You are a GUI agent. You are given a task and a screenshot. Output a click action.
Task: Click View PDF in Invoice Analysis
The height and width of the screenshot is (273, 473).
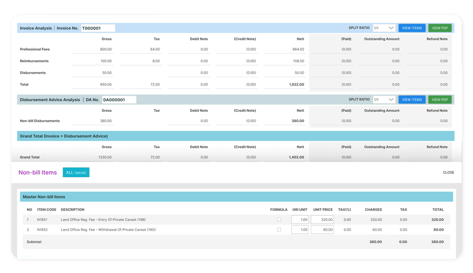pyautogui.click(x=440, y=28)
